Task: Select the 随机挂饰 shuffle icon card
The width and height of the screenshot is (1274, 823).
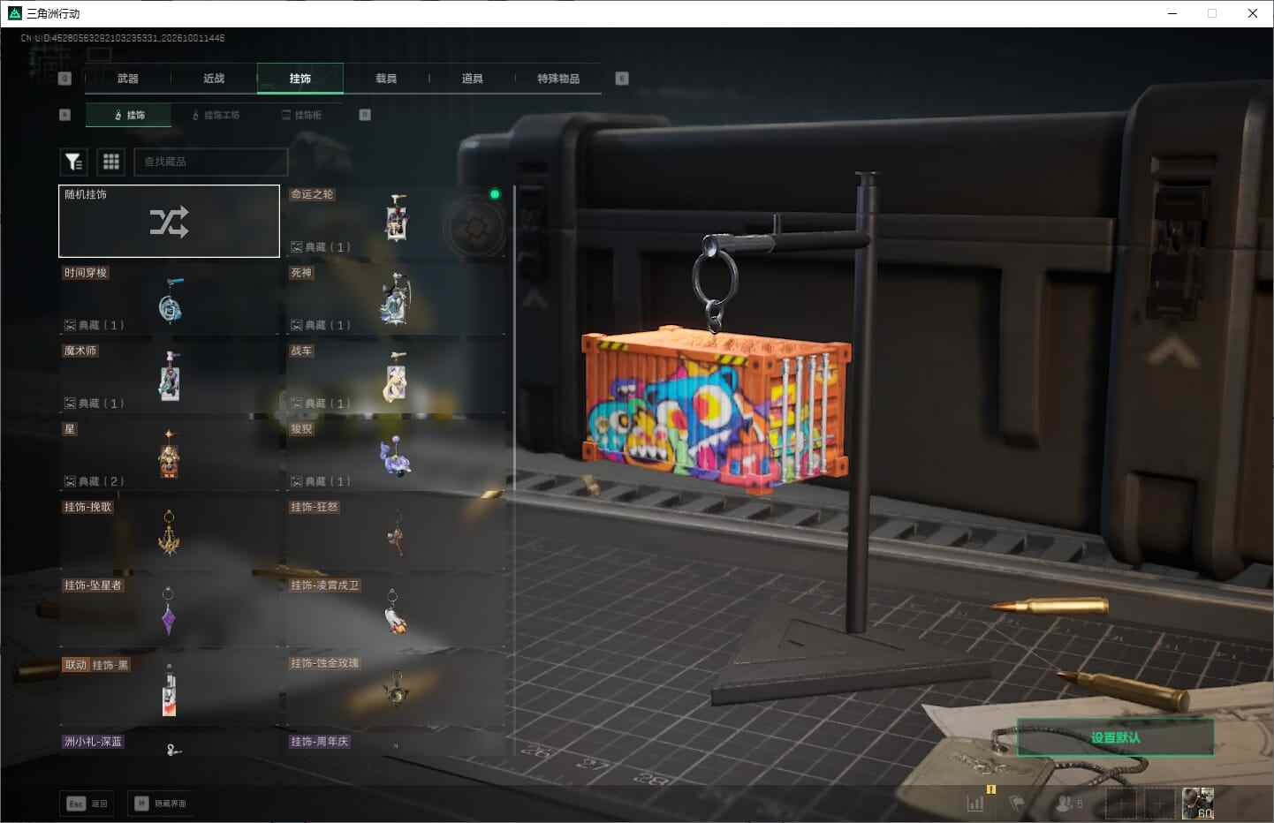Action: pos(169,221)
